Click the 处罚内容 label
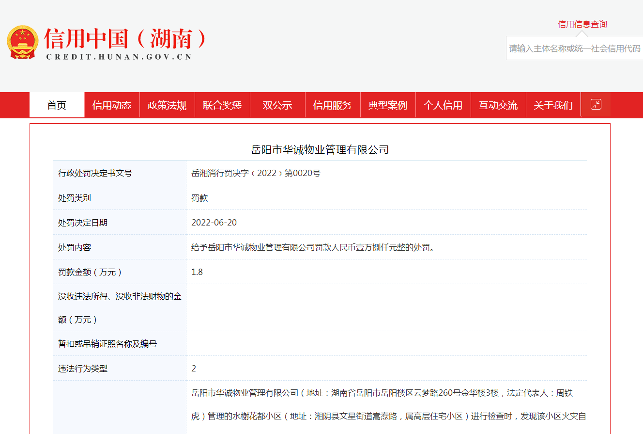Image resolution: width=643 pixels, height=434 pixels. [x=75, y=247]
